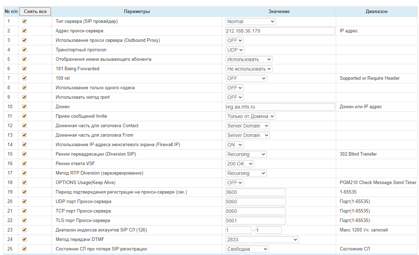The image size is (419, 255).
Task: Open the 'Только от Домена' dropdown
Action: click(x=250, y=116)
